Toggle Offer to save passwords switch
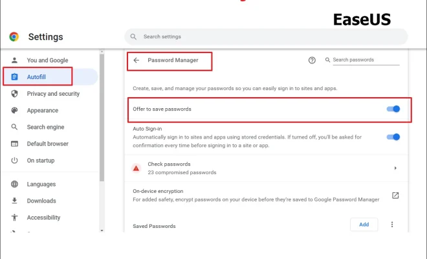This screenshot has height=259, width=427. (393, 109)
